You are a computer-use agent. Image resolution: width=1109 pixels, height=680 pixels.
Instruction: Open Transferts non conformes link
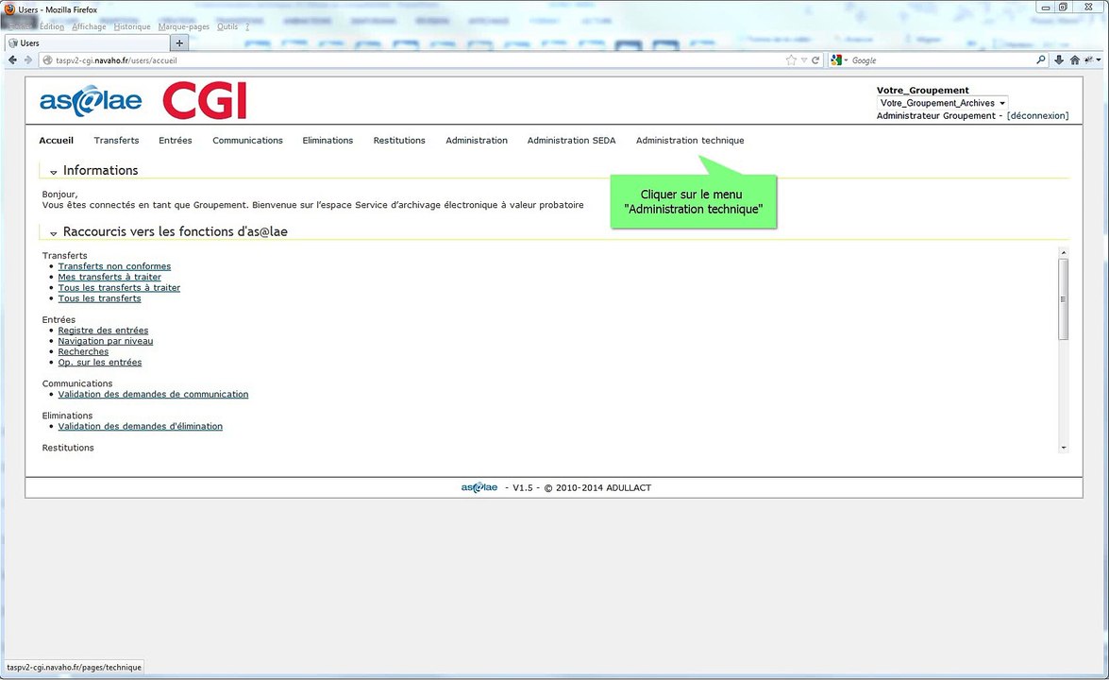coord(114,266)
